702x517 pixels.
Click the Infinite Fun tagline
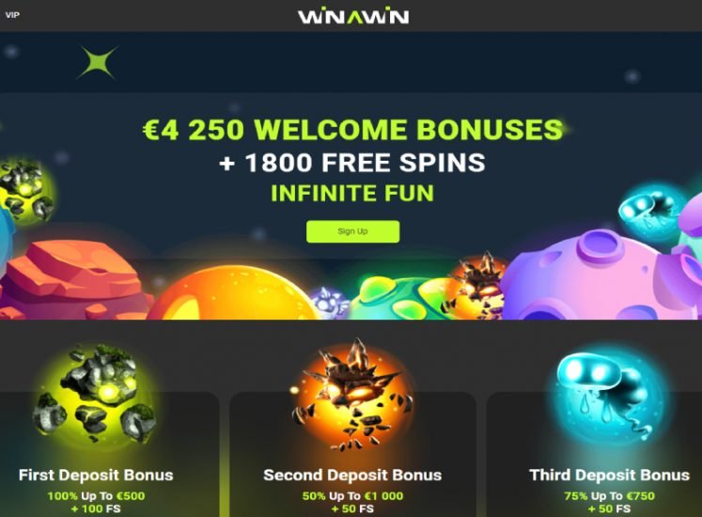point(352,193)
